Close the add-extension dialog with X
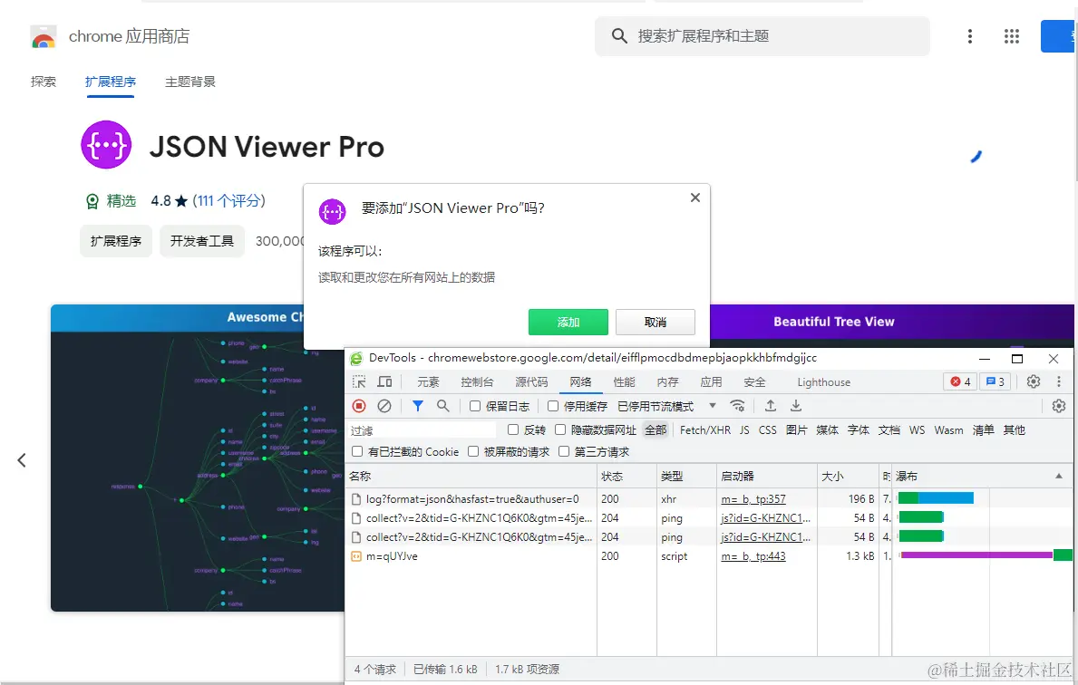This screenshot has height=685, width=1078. [x=695, y=198]
